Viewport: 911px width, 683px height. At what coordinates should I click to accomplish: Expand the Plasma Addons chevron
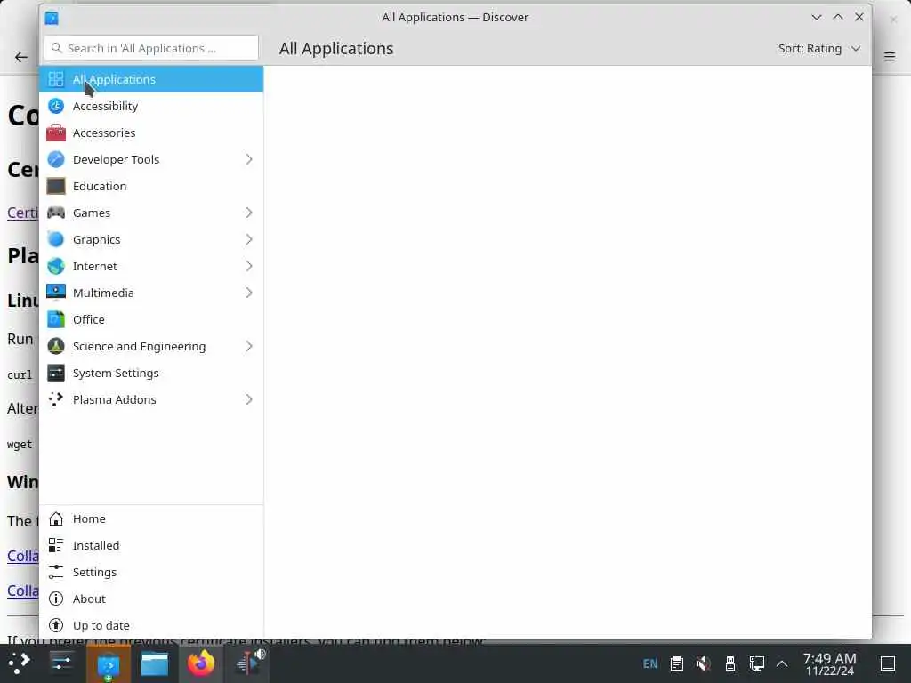(x=249, y=399)
